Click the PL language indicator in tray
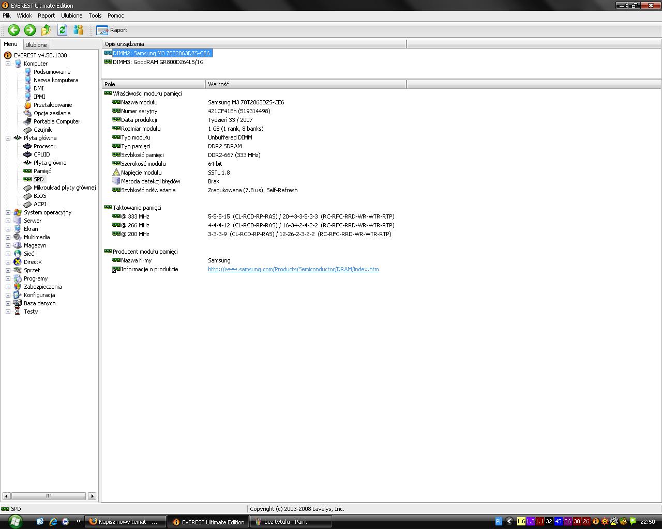 point(499,522)
